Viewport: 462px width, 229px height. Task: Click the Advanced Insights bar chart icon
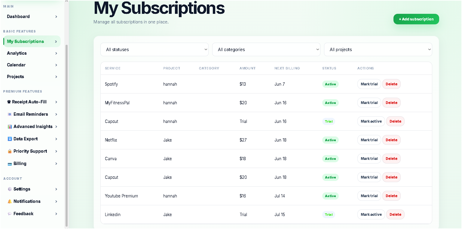pos(10,127)
